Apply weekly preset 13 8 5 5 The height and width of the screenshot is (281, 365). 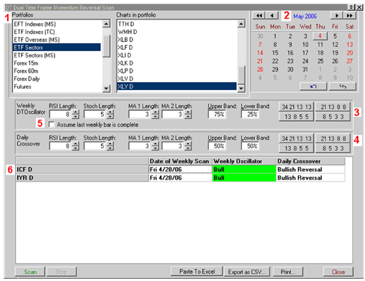[x=296, y=117]
